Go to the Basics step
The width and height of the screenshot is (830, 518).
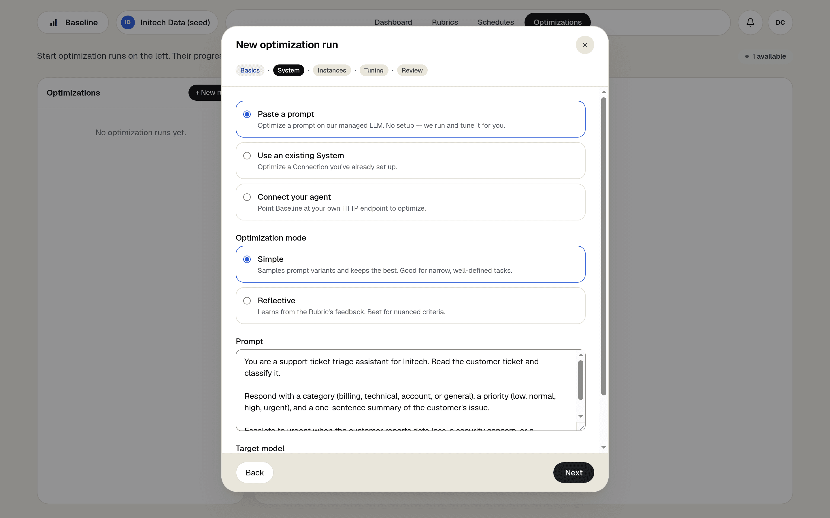click(x=250, y=70)
